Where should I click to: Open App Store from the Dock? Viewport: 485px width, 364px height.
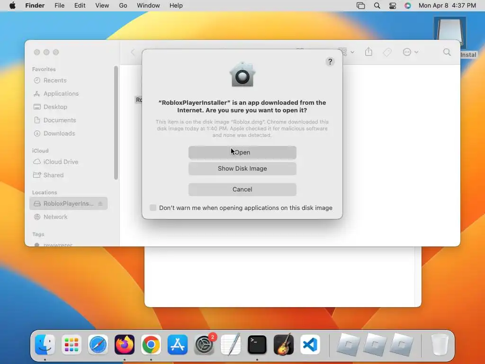click(178, 345)
